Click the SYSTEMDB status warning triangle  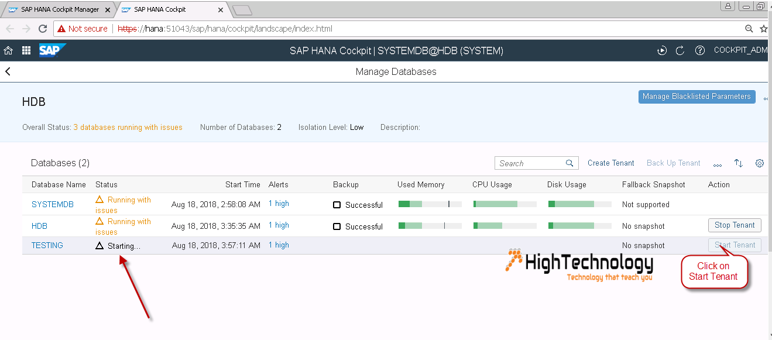point(99,200)
